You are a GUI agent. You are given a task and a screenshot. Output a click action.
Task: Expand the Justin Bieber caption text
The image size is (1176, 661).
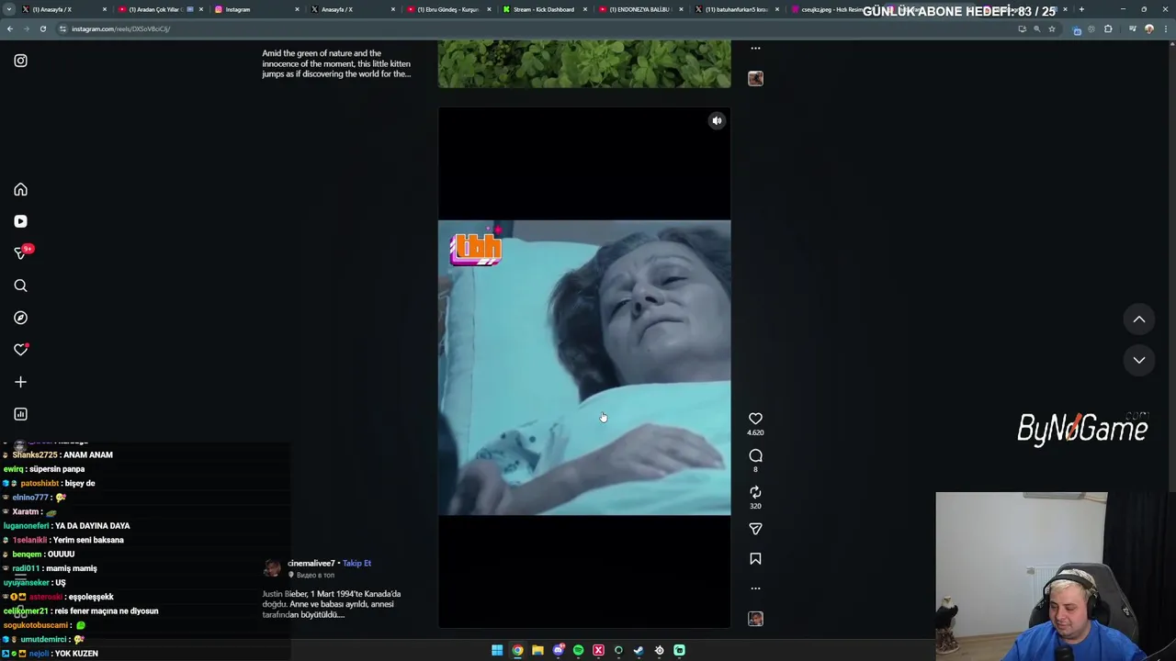click(x=332, y=604)
